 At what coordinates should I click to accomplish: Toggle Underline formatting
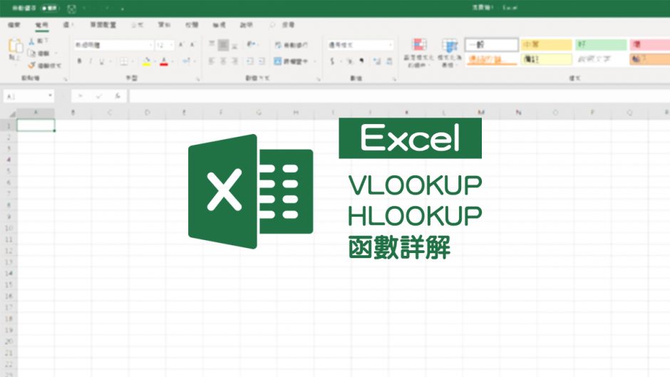coord(102,61)
